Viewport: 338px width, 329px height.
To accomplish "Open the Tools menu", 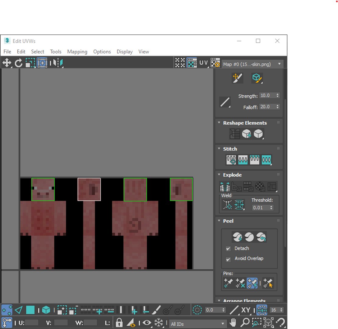I will click(x=55, y=52).
